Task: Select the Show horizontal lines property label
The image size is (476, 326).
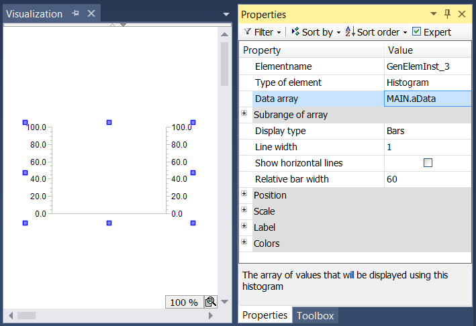Action: click(299, 163)
